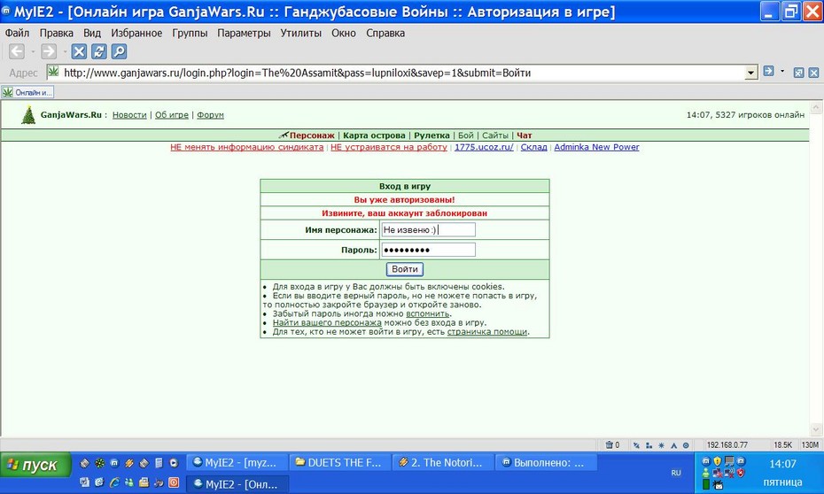Viewport: 824px width, 494px height.
Task: Open 'Найти вашего персонажа' link
Action: (x=327, y=322)
